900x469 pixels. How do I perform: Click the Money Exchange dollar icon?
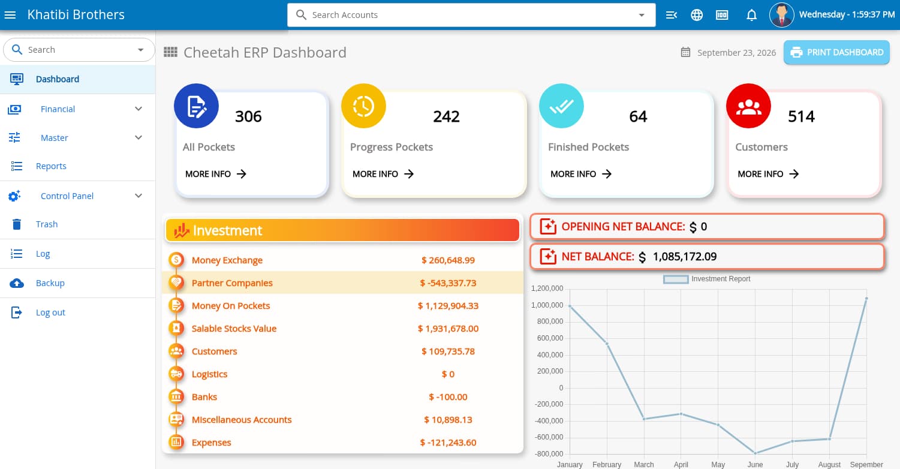coord(176,260)
